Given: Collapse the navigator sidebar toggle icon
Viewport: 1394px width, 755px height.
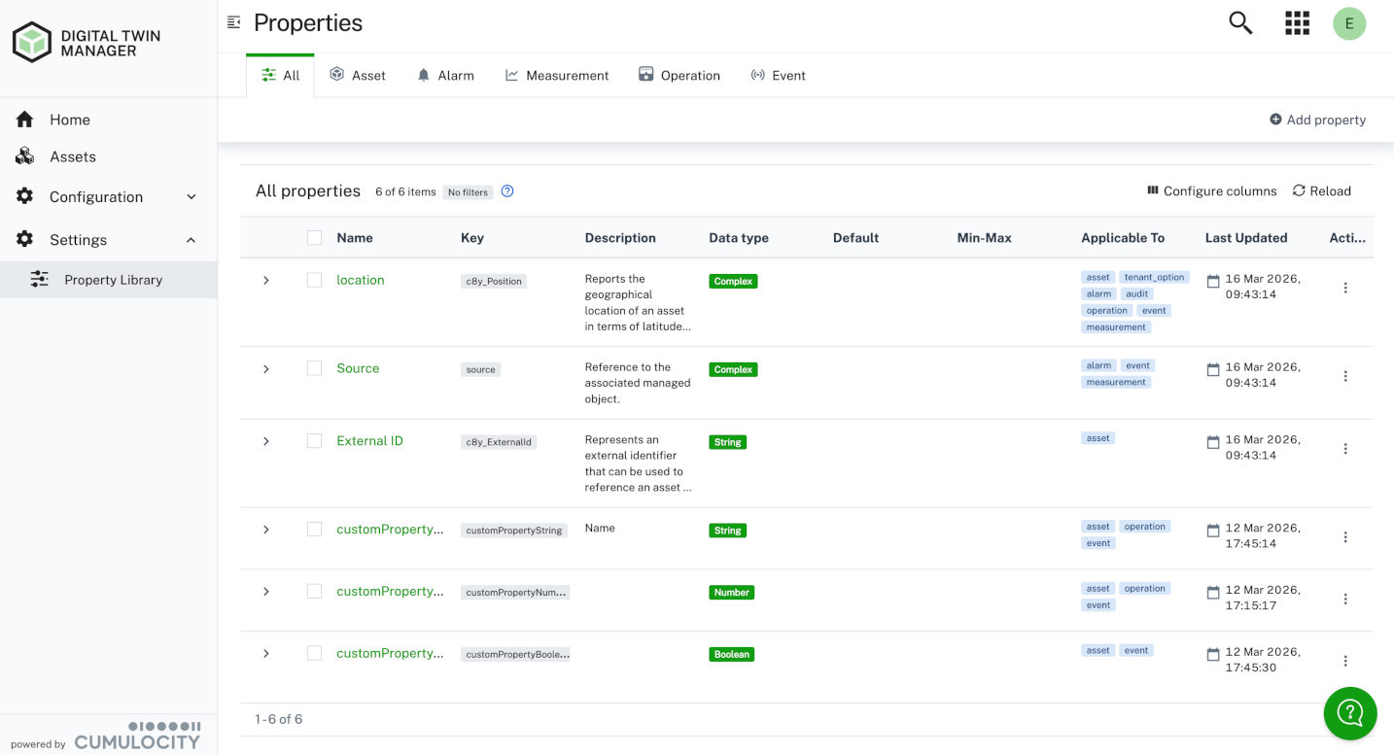Looking at the screenshot, I should 233,22.
